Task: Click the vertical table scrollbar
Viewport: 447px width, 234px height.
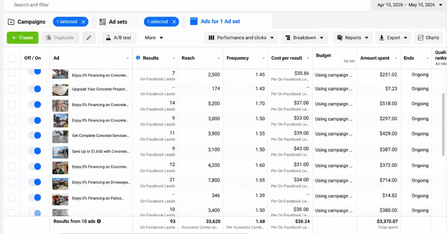Action: tap(443, 124)
